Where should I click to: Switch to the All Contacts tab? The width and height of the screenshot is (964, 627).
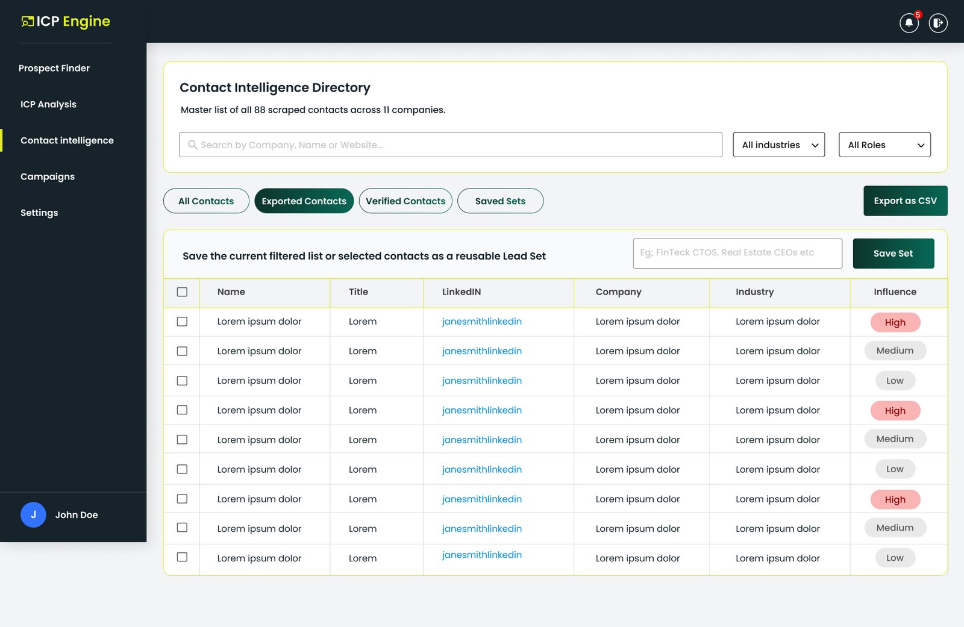click(206, 201)
